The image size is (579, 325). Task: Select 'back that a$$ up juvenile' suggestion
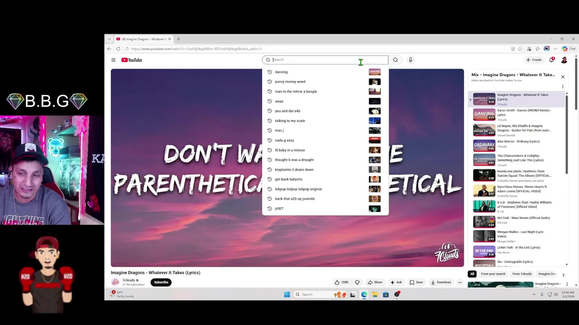click(x=325, y=199)
